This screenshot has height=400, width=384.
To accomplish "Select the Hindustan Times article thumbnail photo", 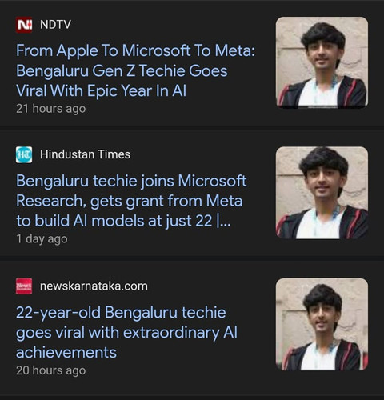I will [322, 193].
